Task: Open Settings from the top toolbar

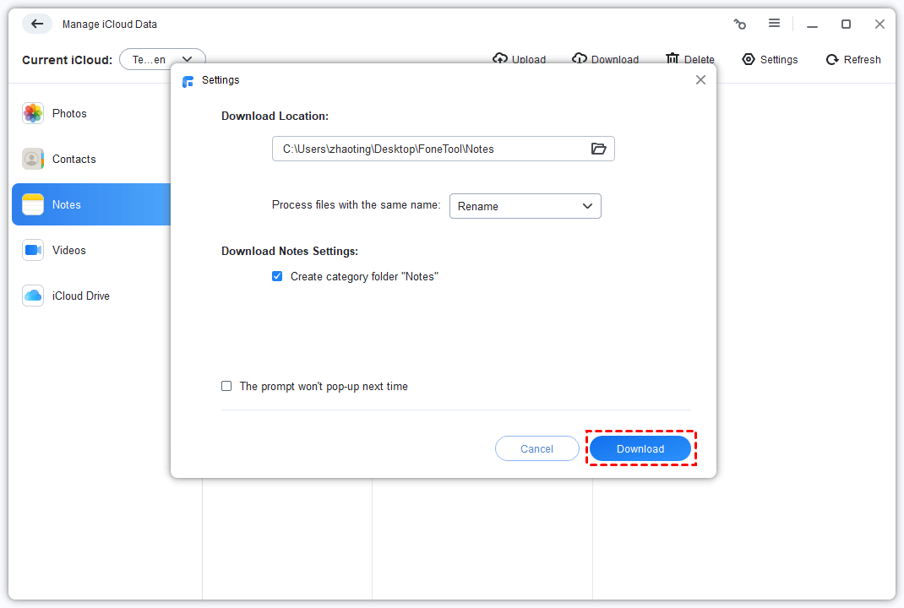Action: point(770,59)
